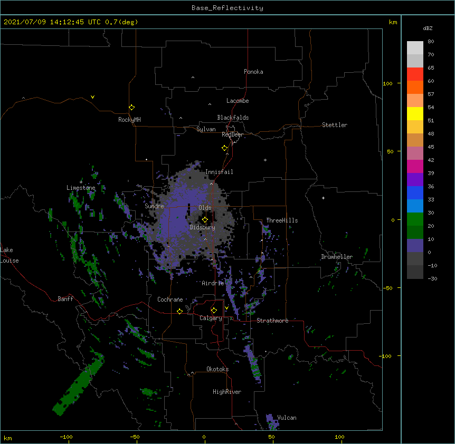Screen dimensions: 455x444
Task: Click the yellow diamond marker above RockyMH
Action: click(x=131, y=107)
